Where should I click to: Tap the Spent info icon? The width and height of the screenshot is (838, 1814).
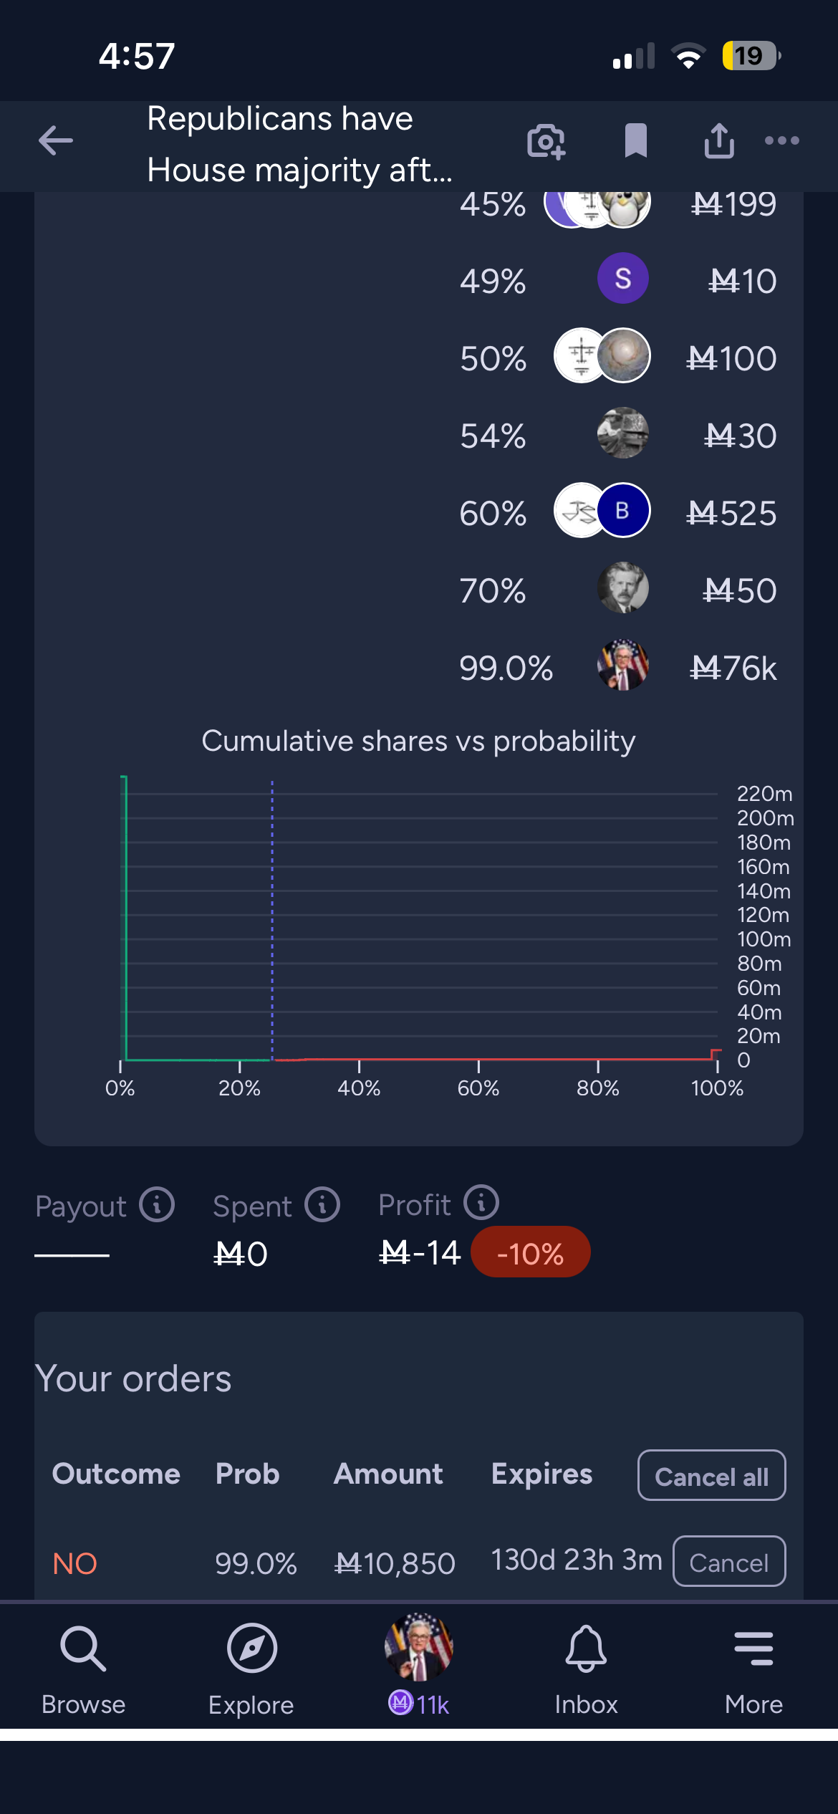[x=322, y=1204]
